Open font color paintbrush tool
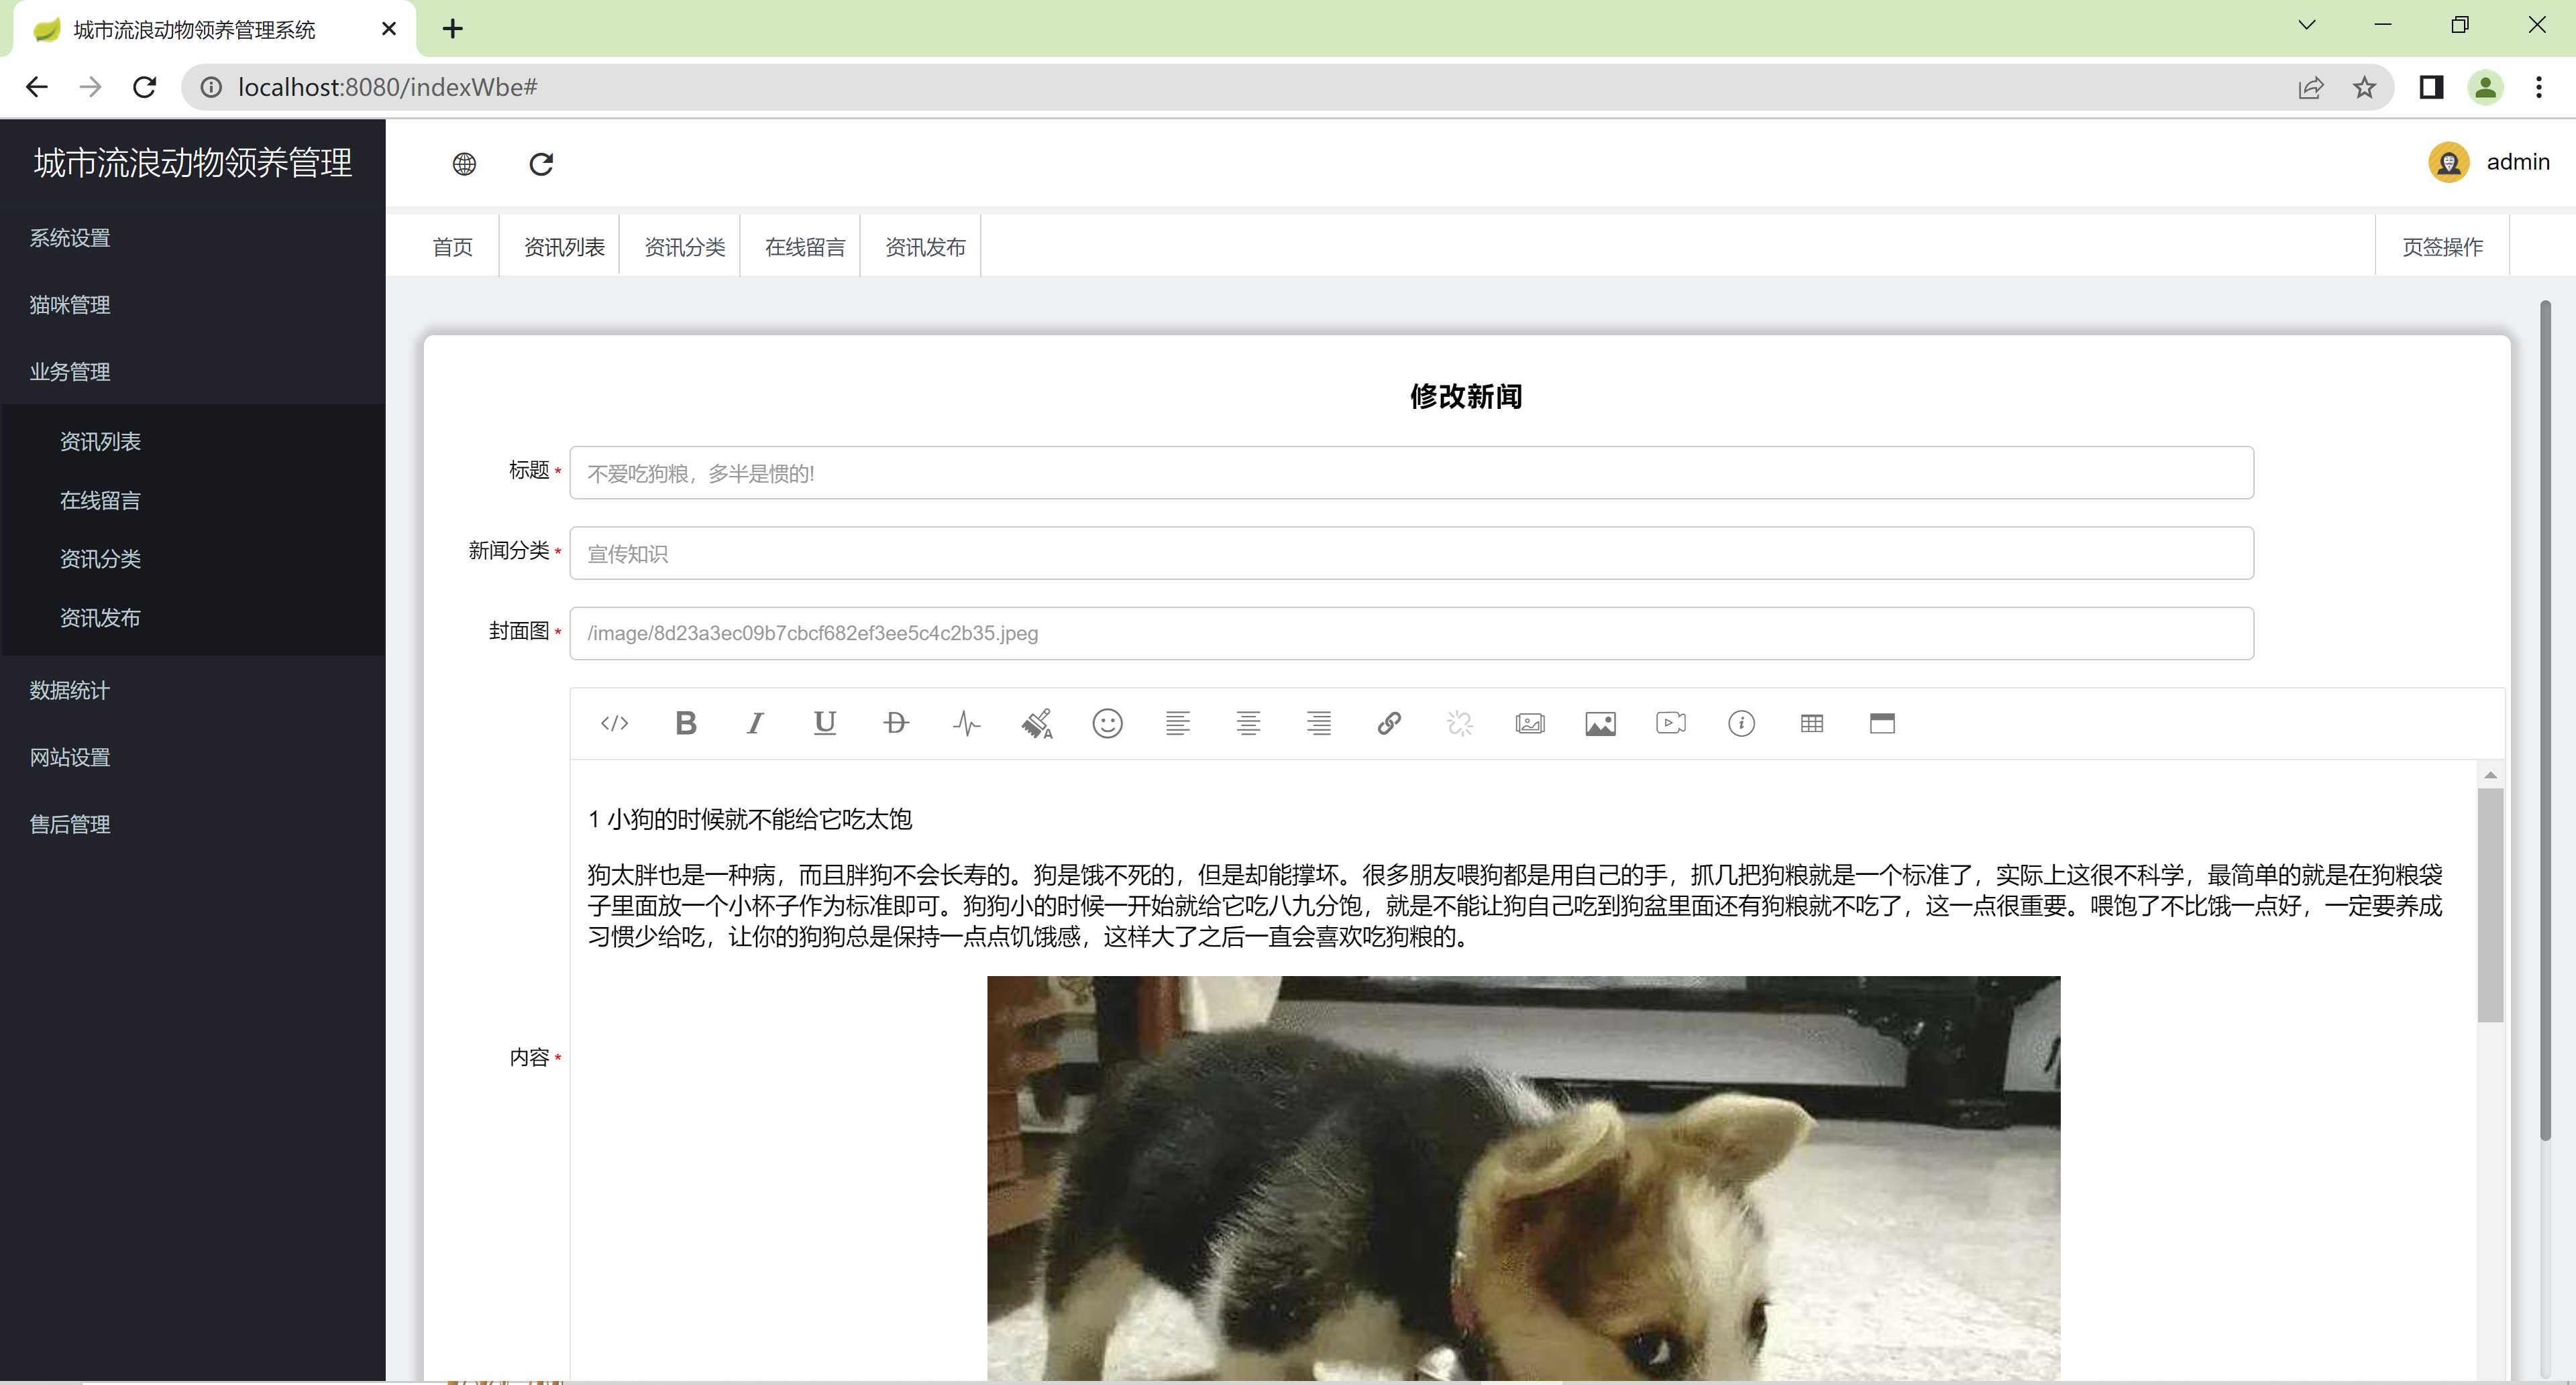The width and height of the screenshot is (2576, 1385). 1037,723
